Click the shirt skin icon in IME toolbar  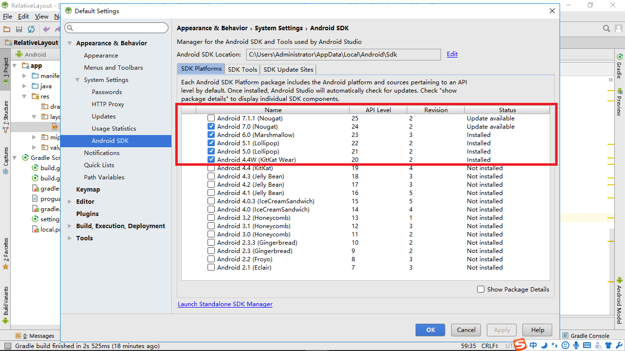tap(608, 346)
